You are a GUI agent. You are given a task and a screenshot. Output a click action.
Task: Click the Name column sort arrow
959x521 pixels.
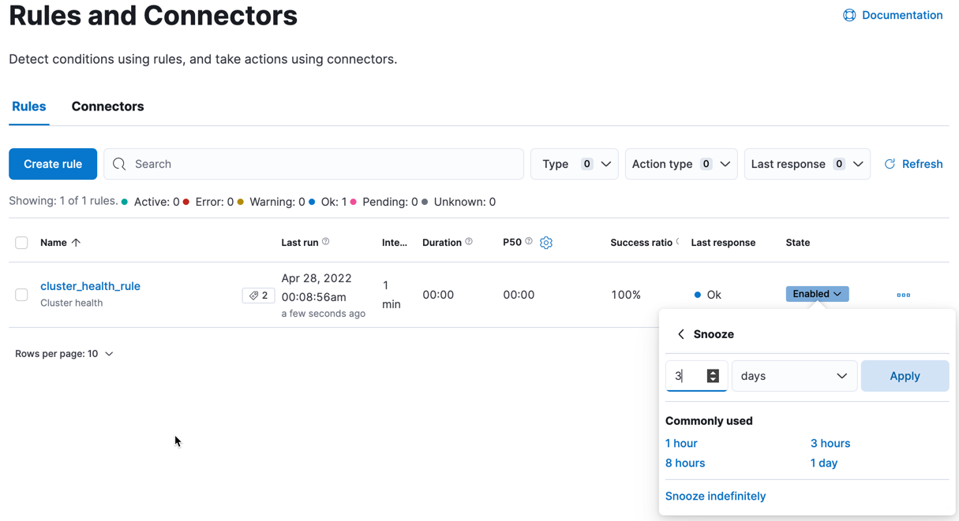(x=76, y=243)
